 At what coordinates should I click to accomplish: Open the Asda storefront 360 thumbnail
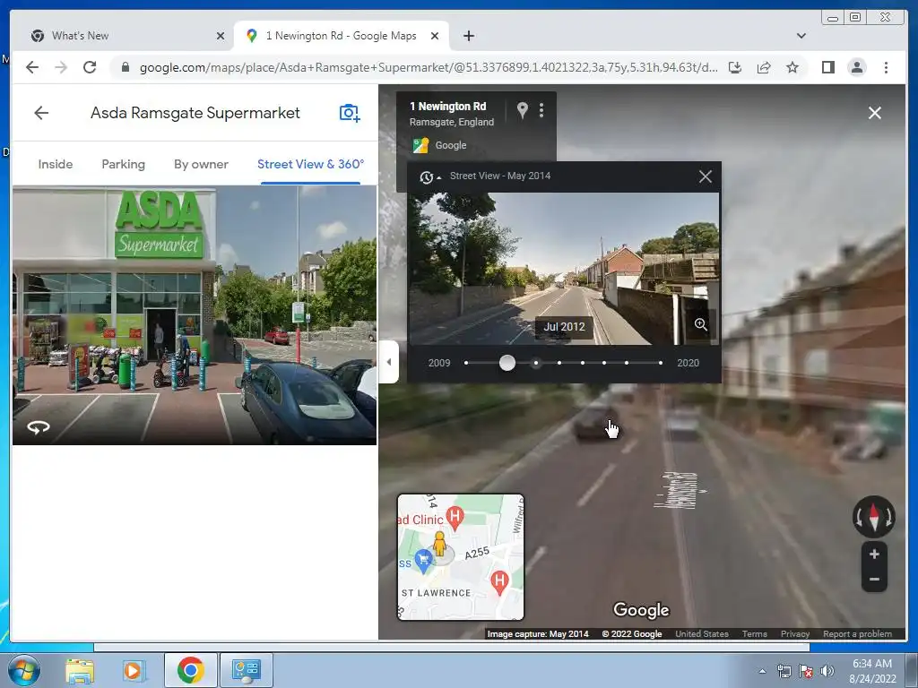(195, 315)
